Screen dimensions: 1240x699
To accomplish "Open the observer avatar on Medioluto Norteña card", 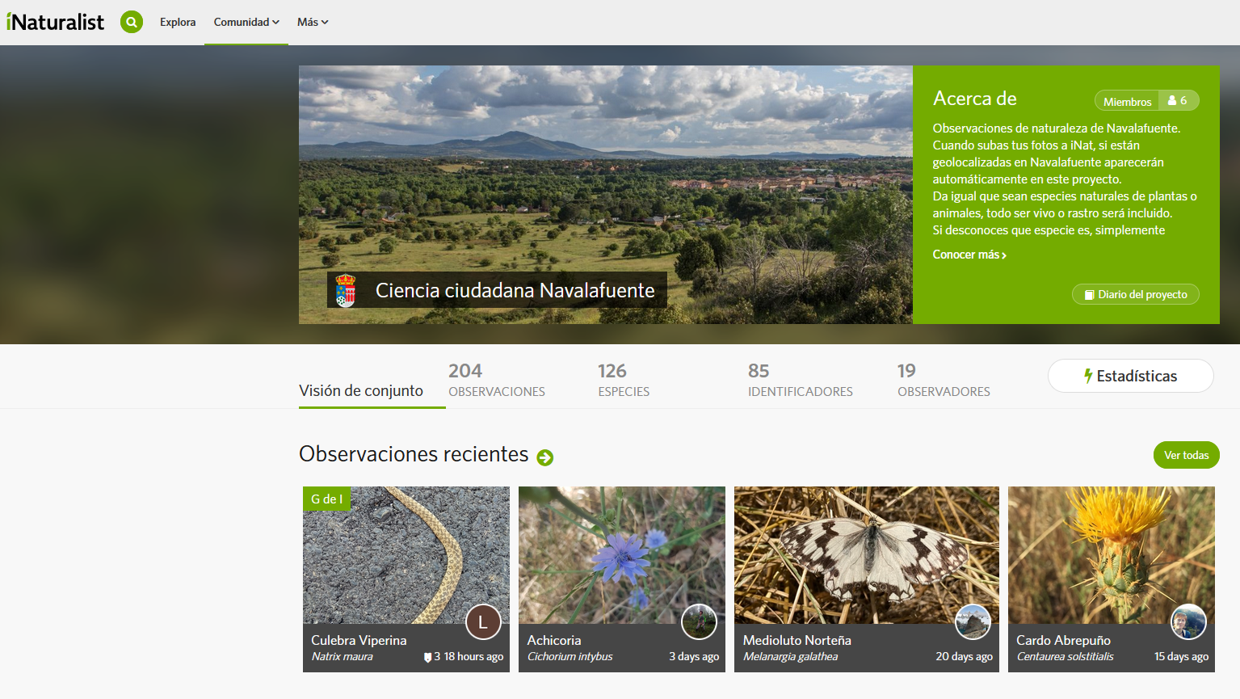I will click(x=973, y=621).
